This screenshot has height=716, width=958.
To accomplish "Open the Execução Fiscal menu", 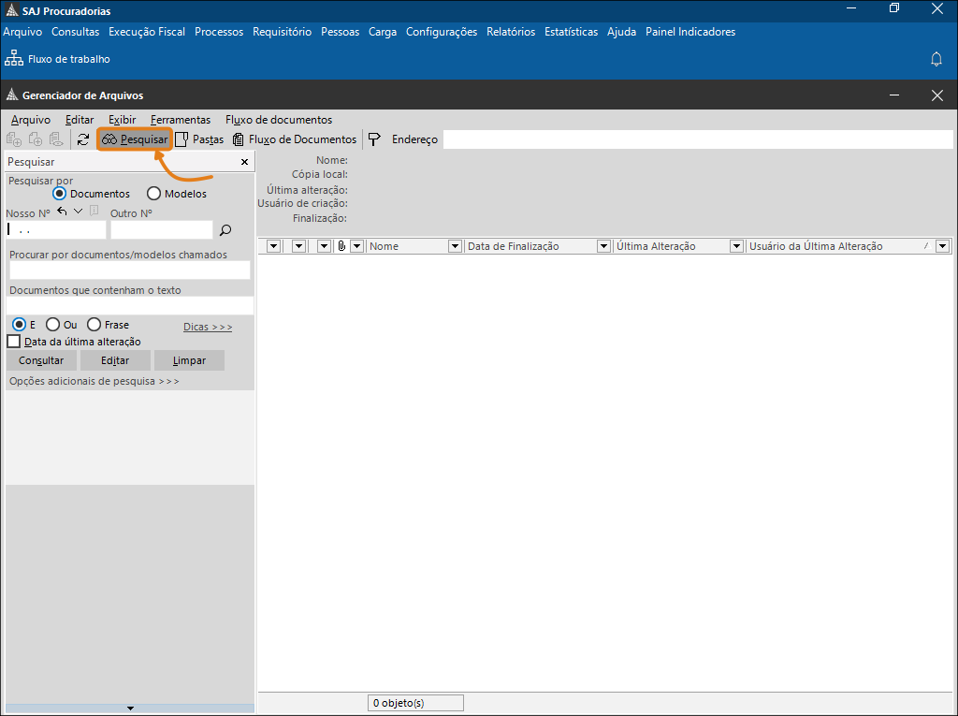I will pos(147,32).
